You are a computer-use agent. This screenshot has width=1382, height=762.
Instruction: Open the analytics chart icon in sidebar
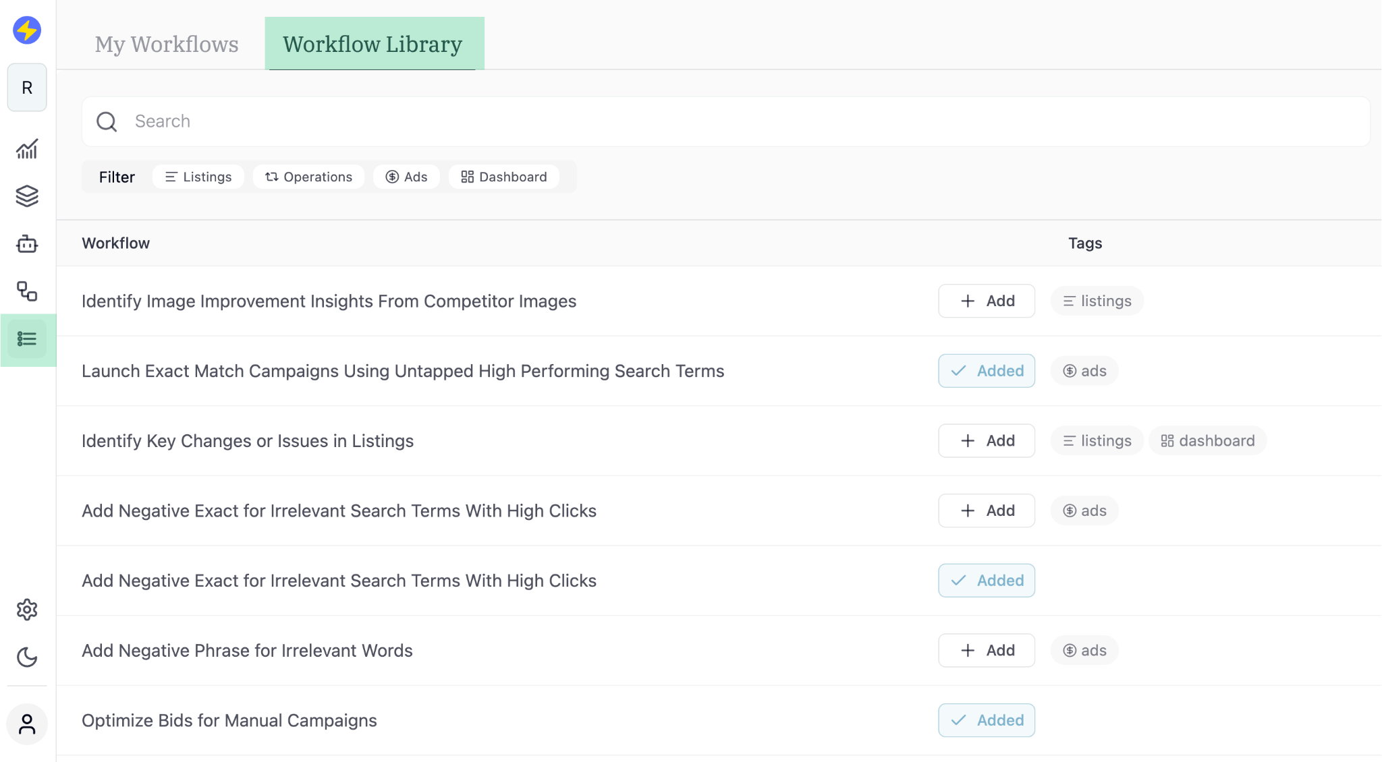point(27,149)
